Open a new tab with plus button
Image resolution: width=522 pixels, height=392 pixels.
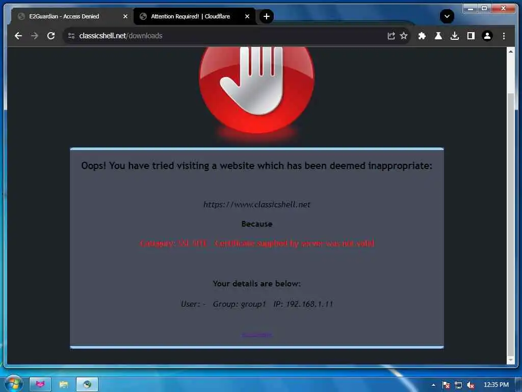point(266,16)
